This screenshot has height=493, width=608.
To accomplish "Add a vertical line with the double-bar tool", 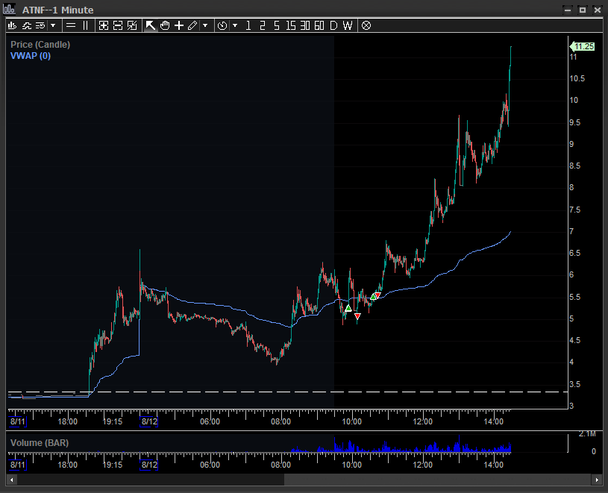I will pyautogui.click(x=85, y=25).
